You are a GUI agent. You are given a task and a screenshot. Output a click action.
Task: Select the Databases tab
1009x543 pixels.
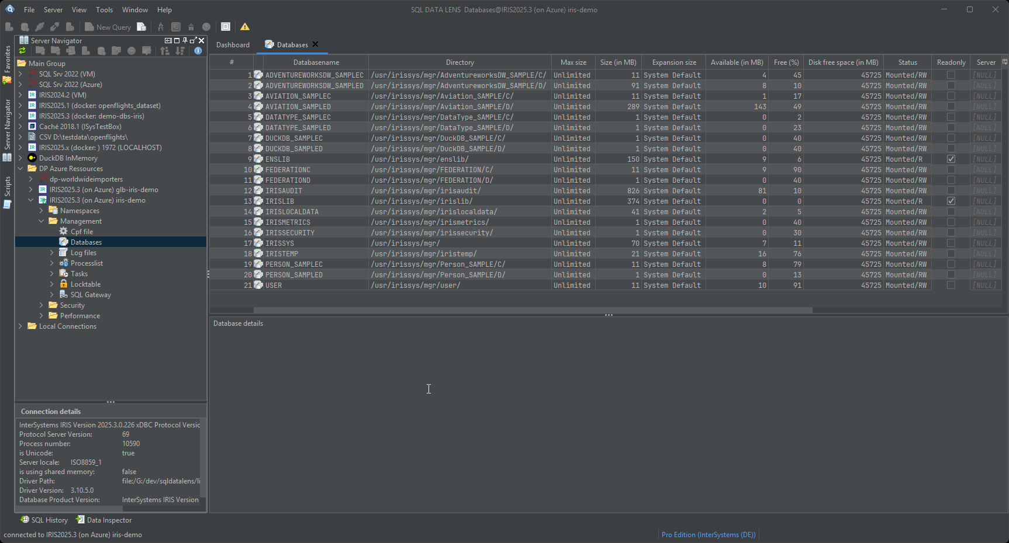pyautogui.click(x=292, y=45)
